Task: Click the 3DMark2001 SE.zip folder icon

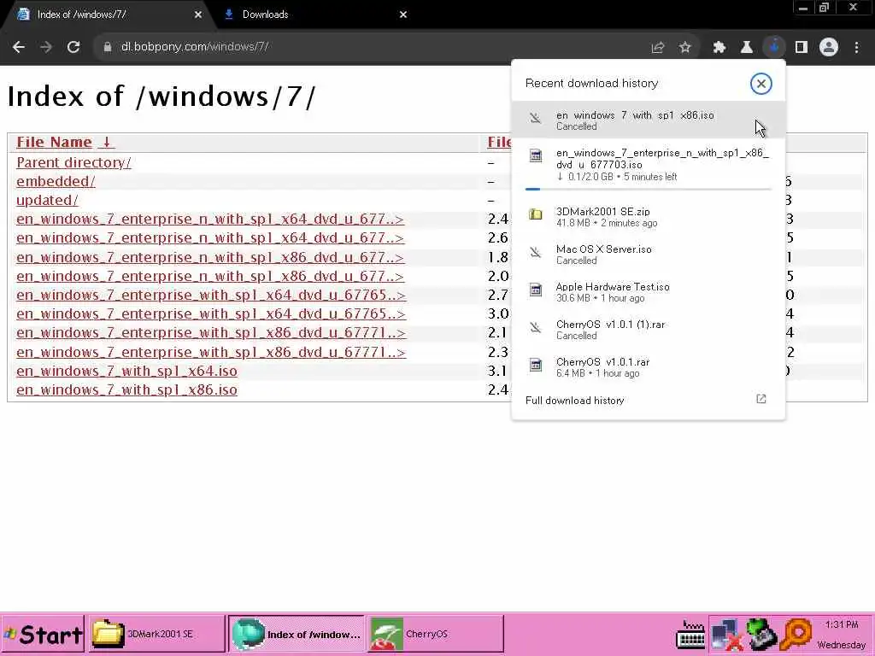Action: pyautogui.click(x=536, y=214)
